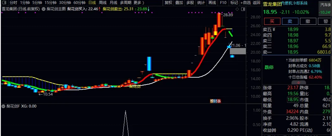332x136 pixels.
Task: Expand the 梨花剑主图 indicator dropdown
Action: 44,9
